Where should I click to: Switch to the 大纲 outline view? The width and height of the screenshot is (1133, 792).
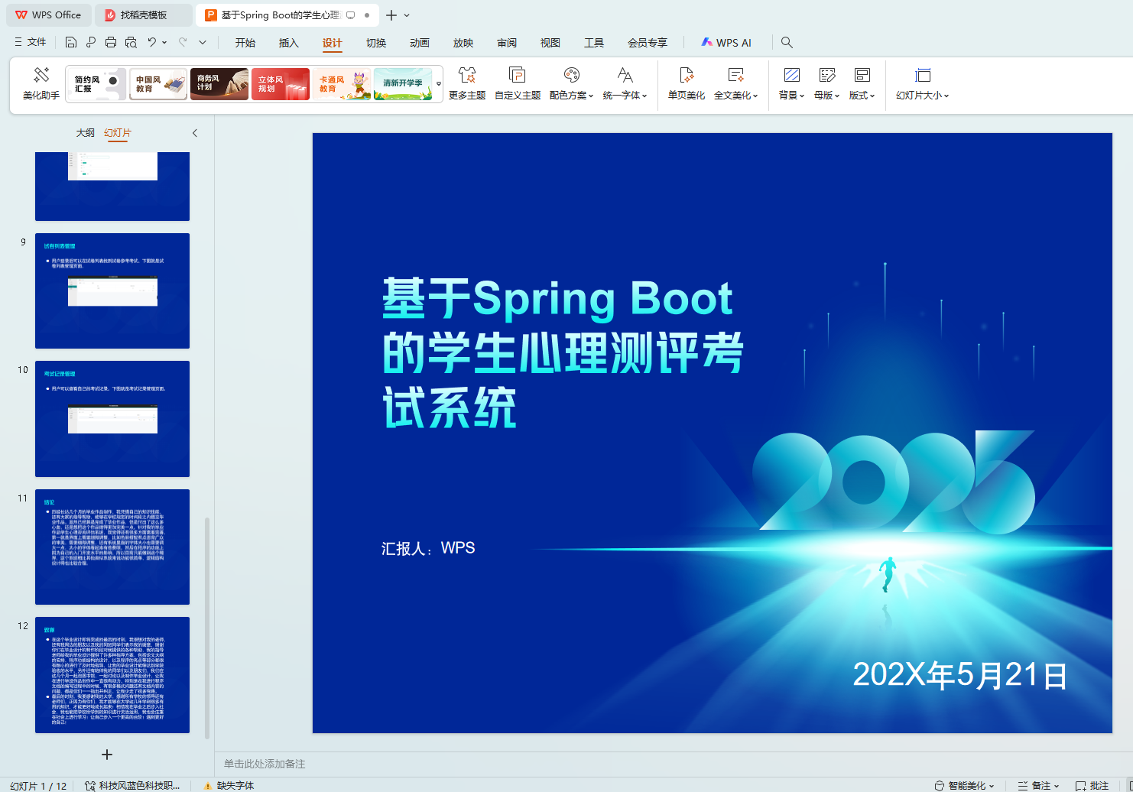coord(86,133)
